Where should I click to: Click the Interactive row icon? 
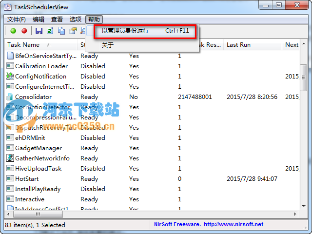pyautogui.click(x=10, y=199)
